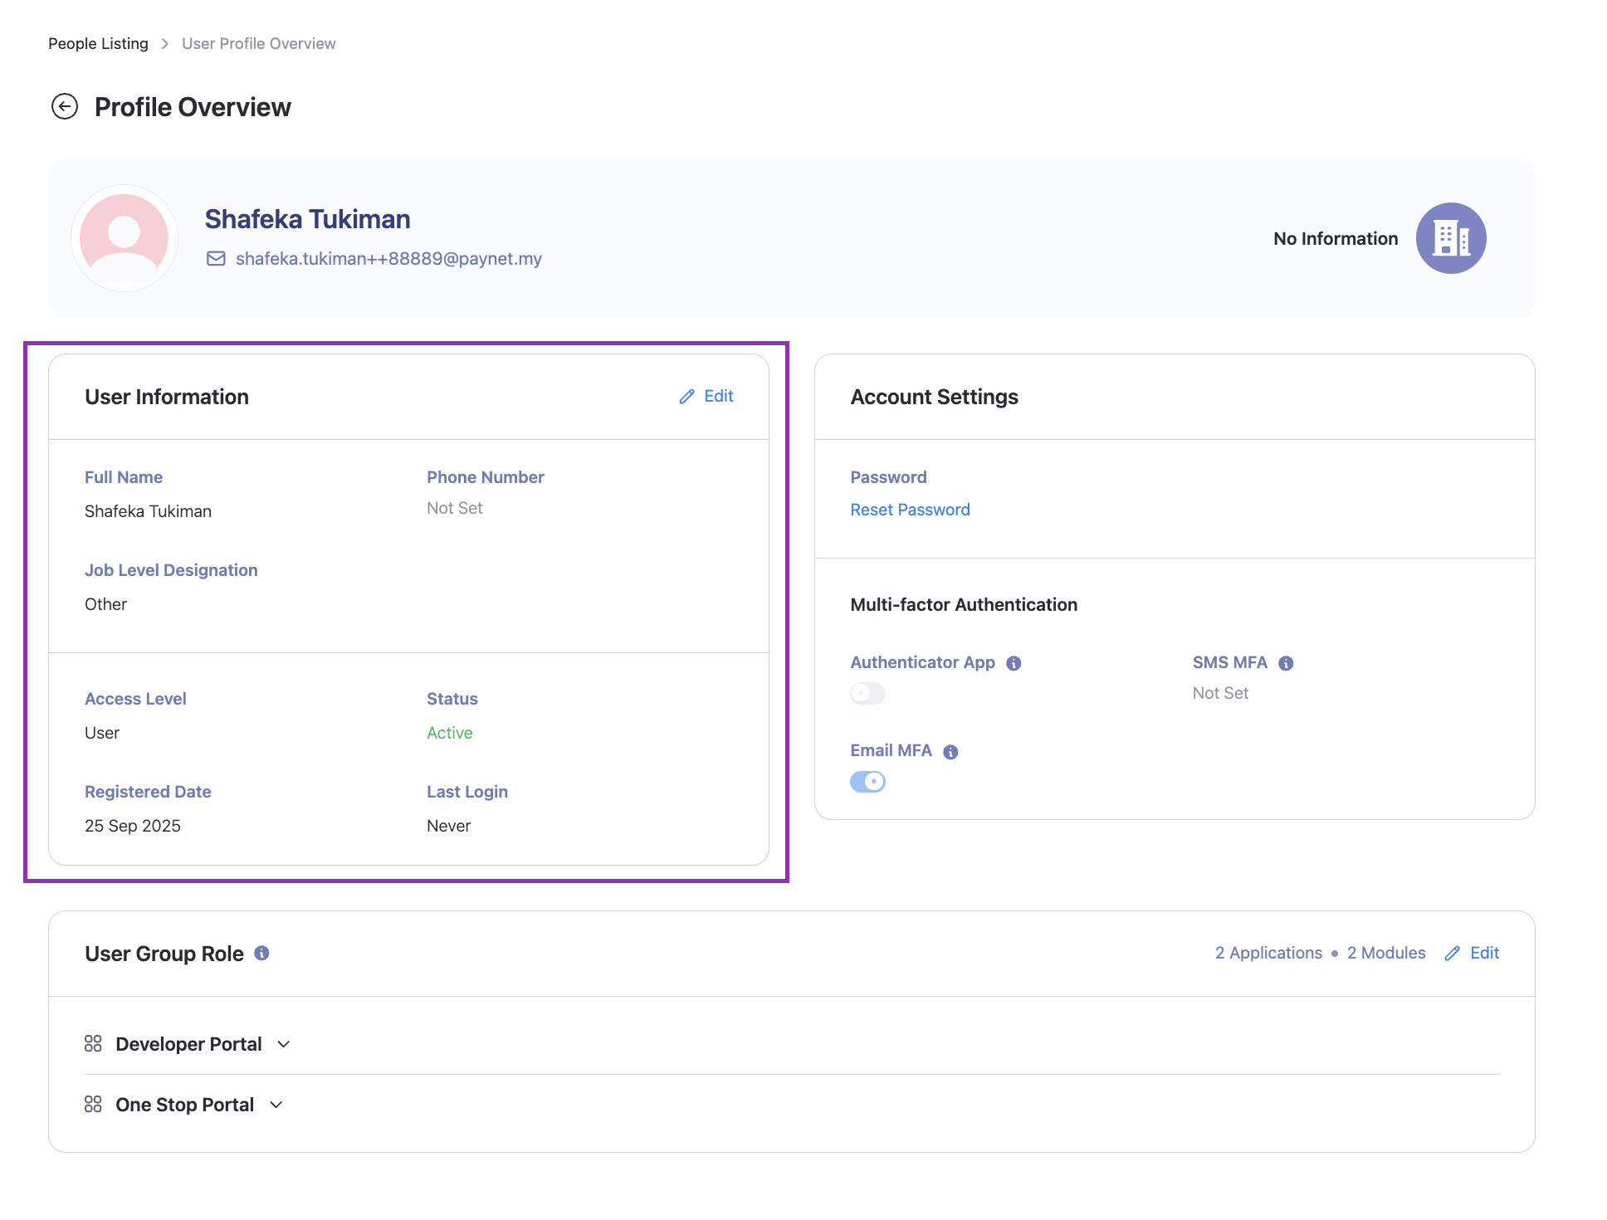Enable the Authenticator App toggle

[x=867, y=693]
